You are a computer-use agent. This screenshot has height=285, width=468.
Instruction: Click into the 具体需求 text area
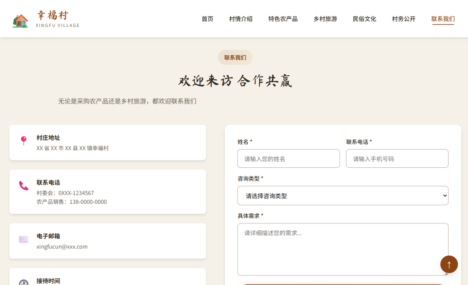tap(343, 249)
